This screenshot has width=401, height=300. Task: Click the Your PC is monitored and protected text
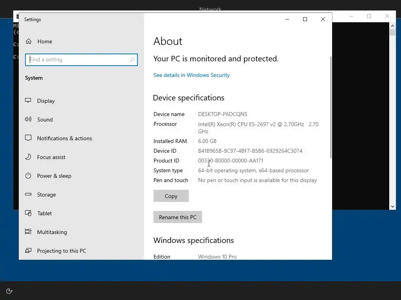click(216, 59)
